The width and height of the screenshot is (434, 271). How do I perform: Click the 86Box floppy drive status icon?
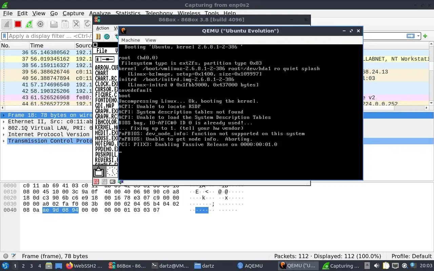tap(97, 182)
